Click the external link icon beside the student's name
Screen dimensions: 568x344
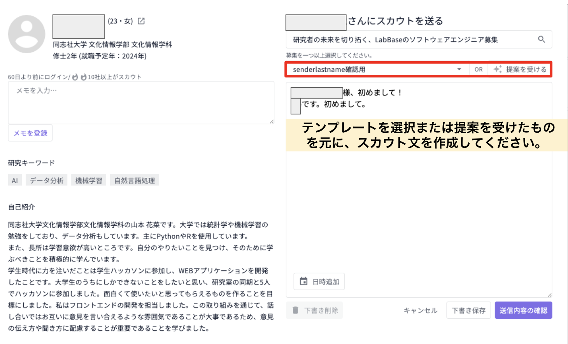pos(140,21)
